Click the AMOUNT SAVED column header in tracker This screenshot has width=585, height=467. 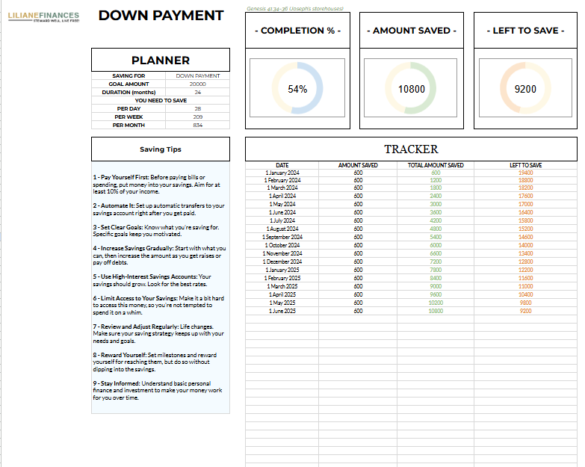[x=358, y=165]
